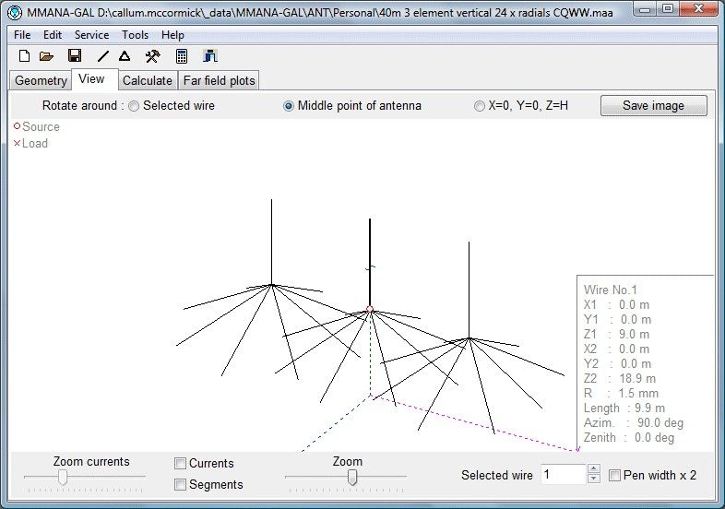The width and height of the screenshot is (725, 509).
Task: Click the triangle element icon in toolbar
Action: coord(125,56)
